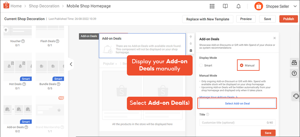Move Add-on Deals component down
300x137 pixels.
(x=191, y=44)
